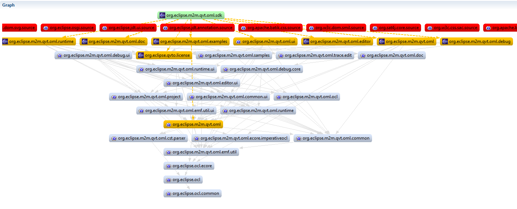Select the org.eclipse.m2m.qvt.oml.common.ui node

[229, 97]
